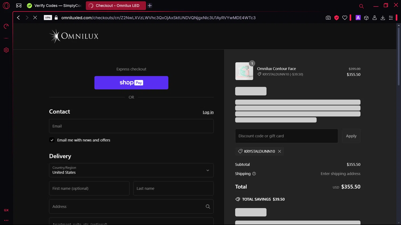The width and height of the screenshot is (401, 225).
Task: Toggle the VPN badge
Action: click(48, 18)
